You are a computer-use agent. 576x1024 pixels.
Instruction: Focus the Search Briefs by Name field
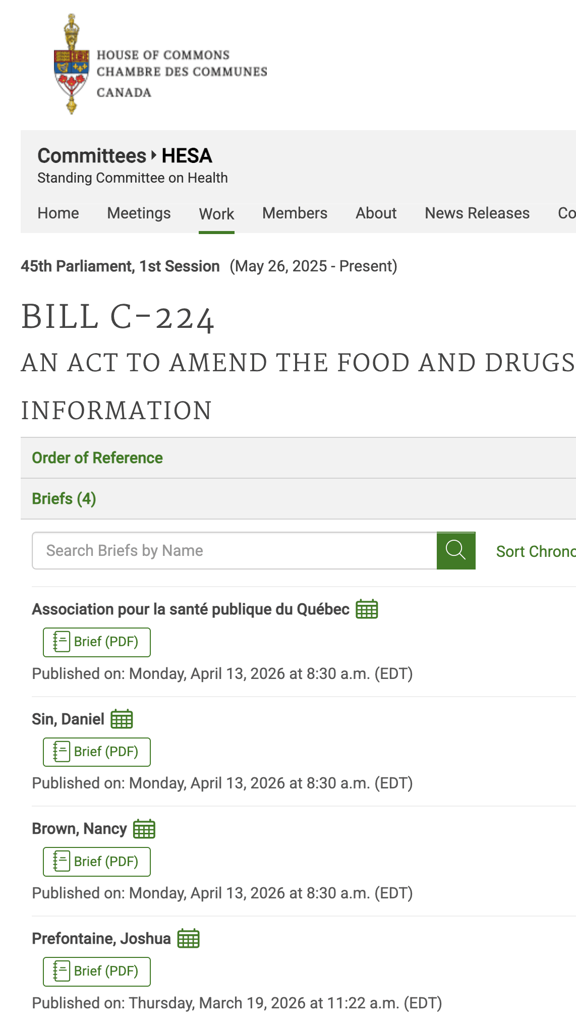(x=235, y=550)
